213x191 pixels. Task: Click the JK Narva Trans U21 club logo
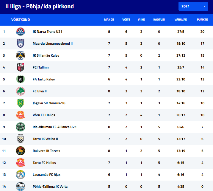(21, 32)
